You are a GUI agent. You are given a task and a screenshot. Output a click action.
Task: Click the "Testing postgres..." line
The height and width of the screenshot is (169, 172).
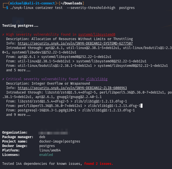click(x=20, y=26)
